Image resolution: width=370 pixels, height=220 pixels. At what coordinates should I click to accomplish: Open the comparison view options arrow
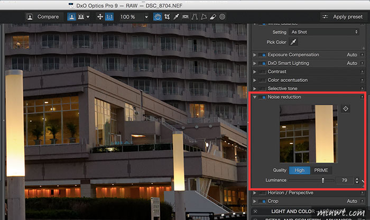[88, 17]
